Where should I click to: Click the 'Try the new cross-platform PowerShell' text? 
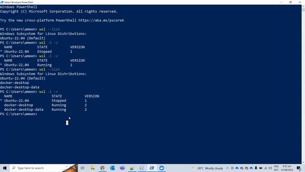pyautogui.click(x=38, y=20)
